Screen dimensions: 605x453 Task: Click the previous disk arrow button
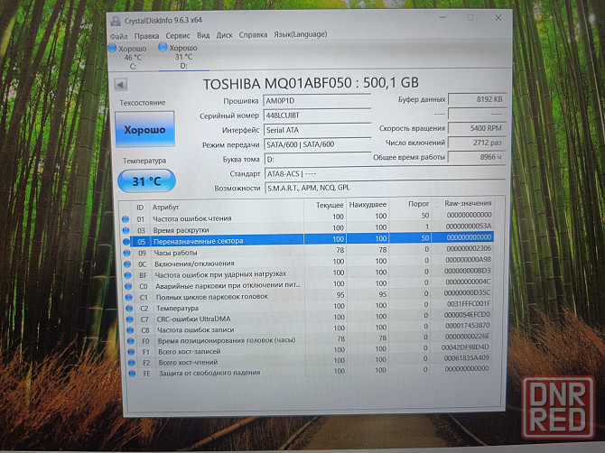tap(121, 85)
